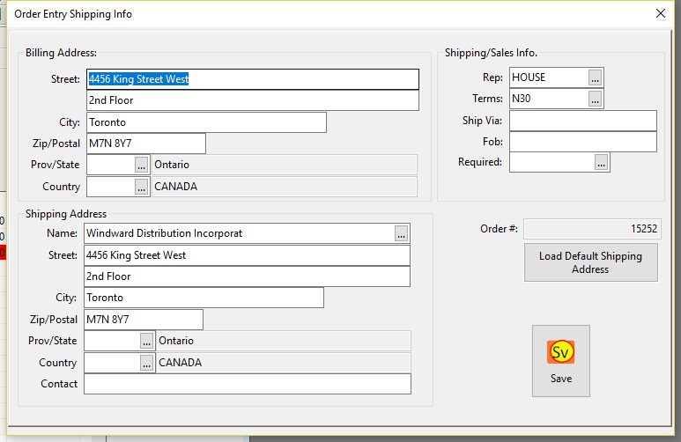The image size is (681, 442).
Task: Open billing Country lookup button
Action: [x=141, y=187]
